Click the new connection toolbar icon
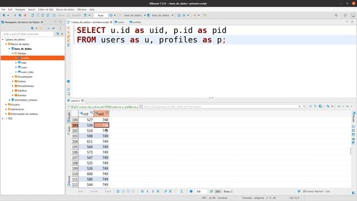Image resolution: width=357 pixels, height=201 pixels. tap(4, 15)
